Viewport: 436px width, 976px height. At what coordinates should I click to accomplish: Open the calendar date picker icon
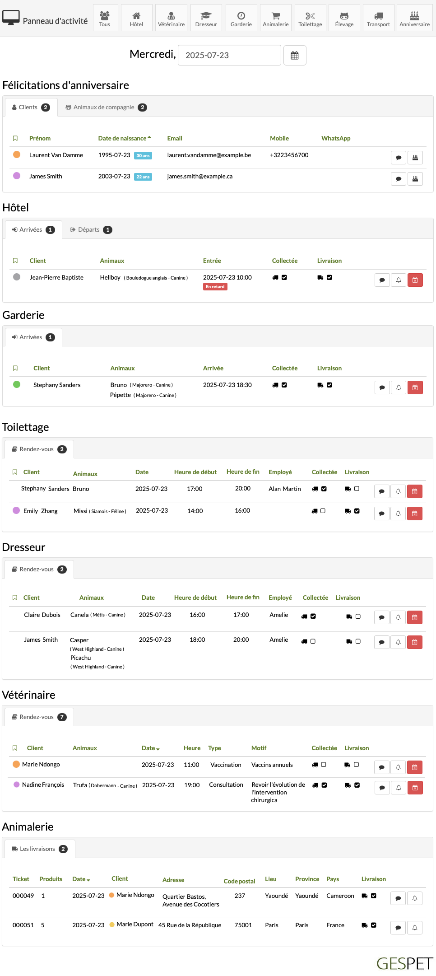[x=295, y=56]
